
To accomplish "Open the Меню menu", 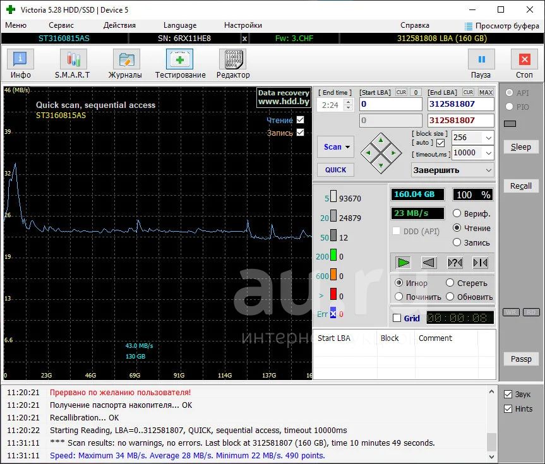I will pyautogui.click(x=16, y=25).
